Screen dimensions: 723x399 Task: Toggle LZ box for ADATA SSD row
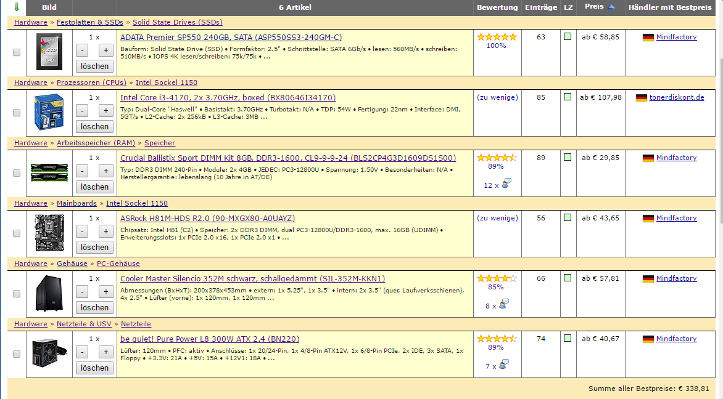pos(568,36)
